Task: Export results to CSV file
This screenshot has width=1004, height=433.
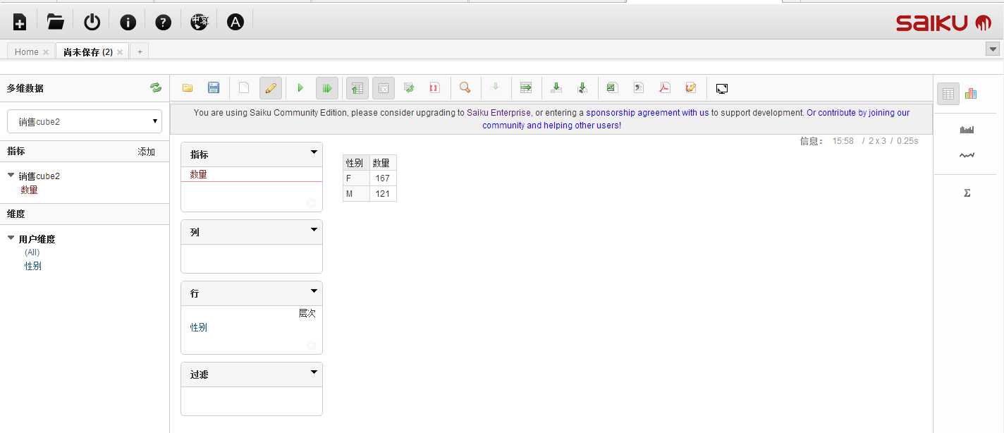Action: [638, 88]
